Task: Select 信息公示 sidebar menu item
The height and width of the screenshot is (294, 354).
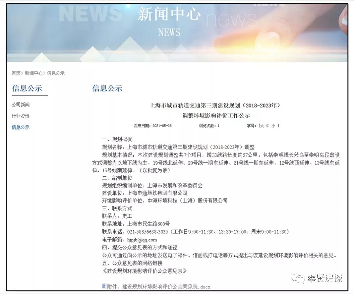Action: pyautogui.click(x=21, y=127)
